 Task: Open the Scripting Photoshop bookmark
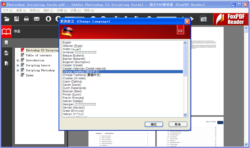pos(40,70)
